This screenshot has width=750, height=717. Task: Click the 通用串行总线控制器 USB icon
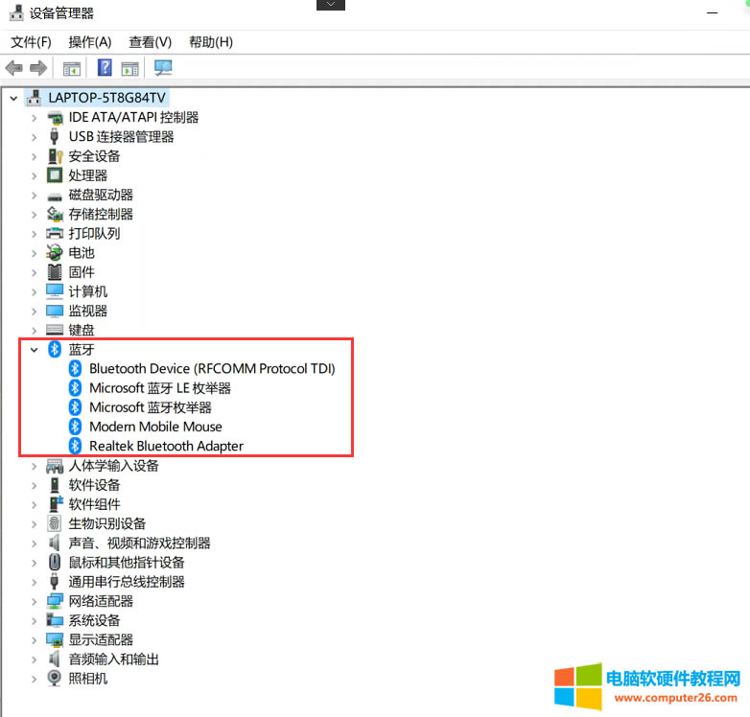[x=55, y=582]
